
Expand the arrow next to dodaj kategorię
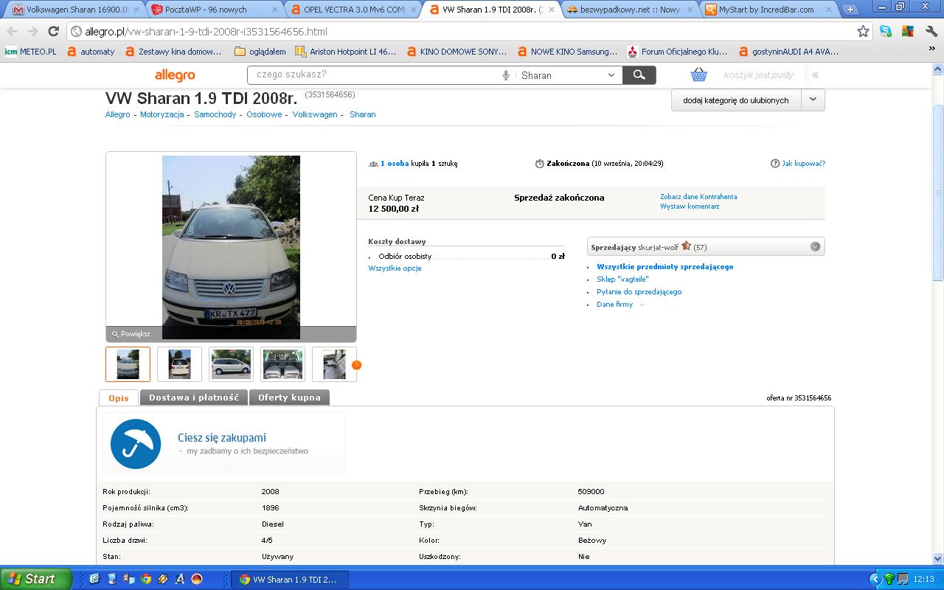click(x=813, y=100)
